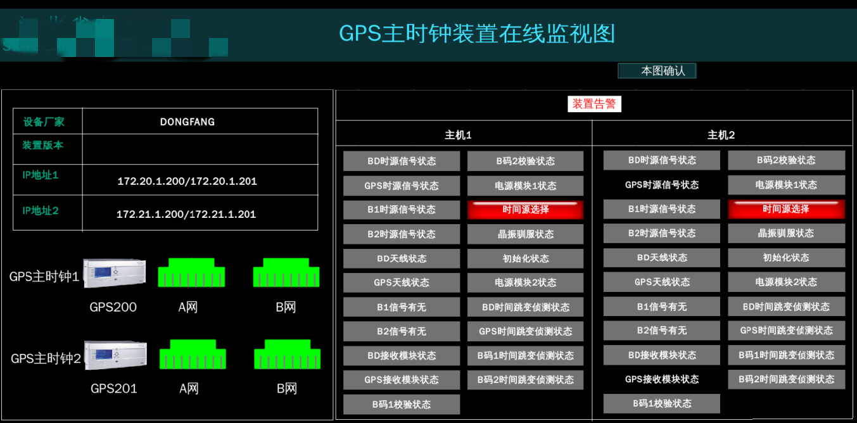This screenshot has height=423, width=857.
Task: Click 主机1 BD时源信号状态 status box
Action: pyautogui.click(x=402, y=161)
